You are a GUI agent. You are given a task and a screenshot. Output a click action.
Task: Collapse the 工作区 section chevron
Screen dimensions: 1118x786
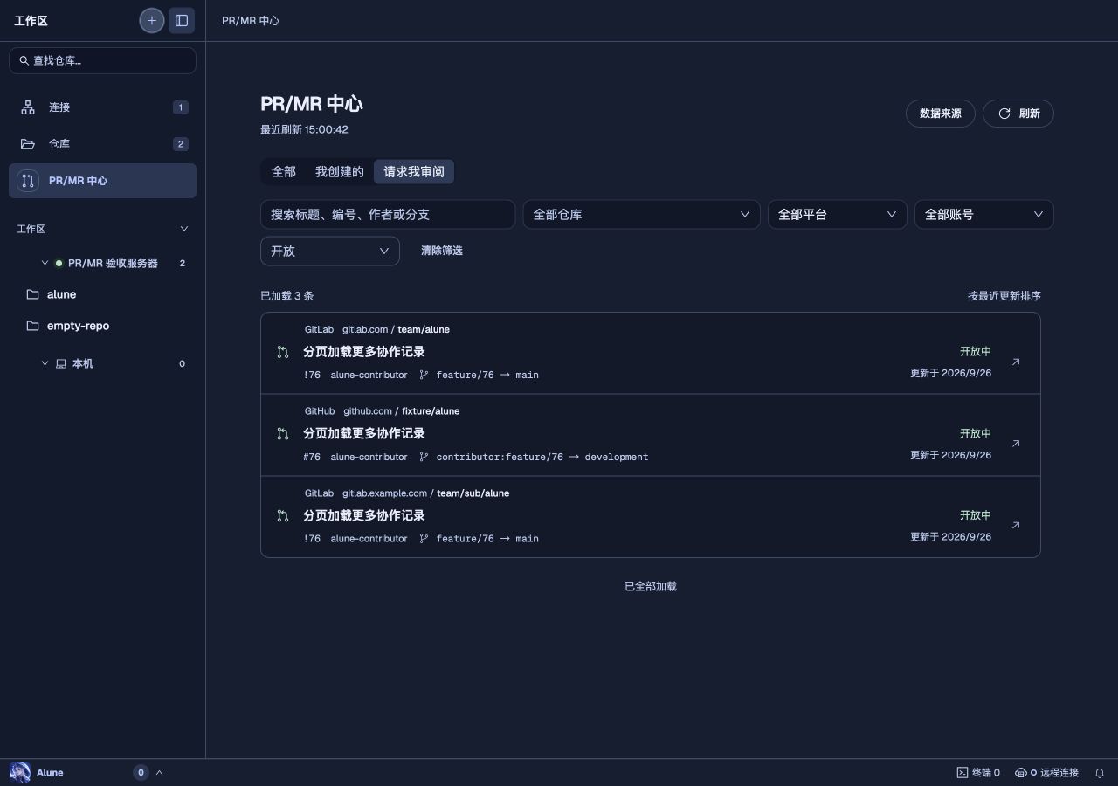click(183, 229)
